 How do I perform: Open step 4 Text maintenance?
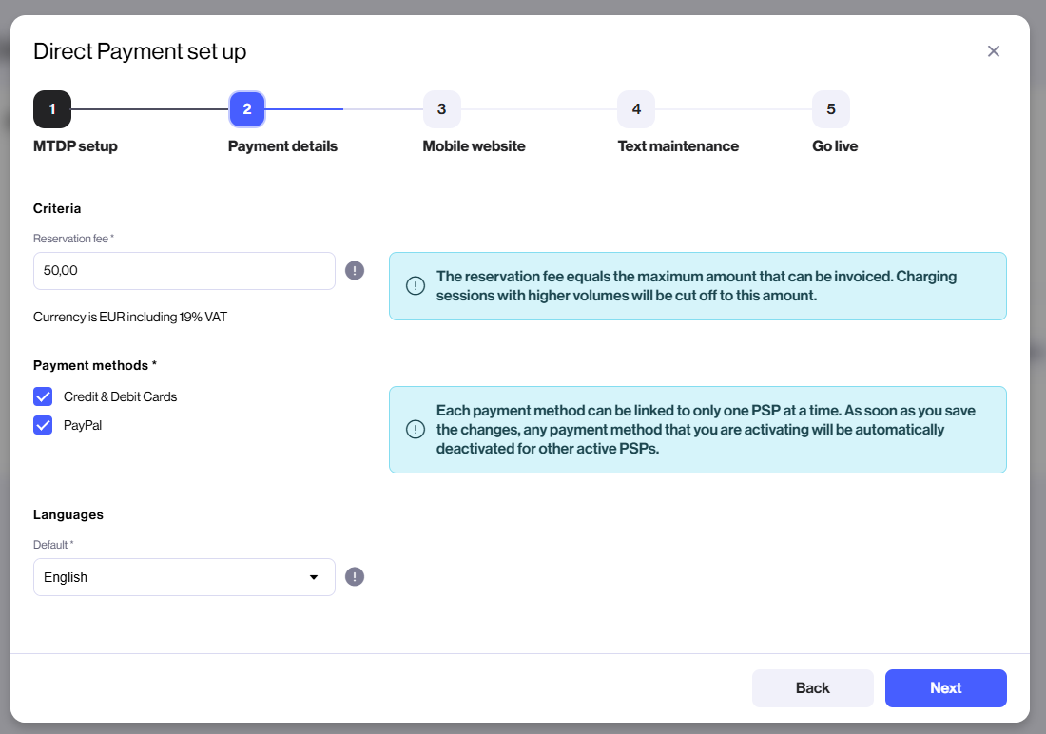pos(636,109)
